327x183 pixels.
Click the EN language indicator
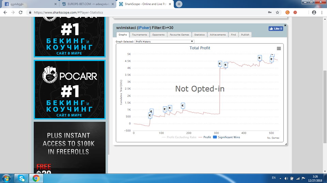coord(274,178)
